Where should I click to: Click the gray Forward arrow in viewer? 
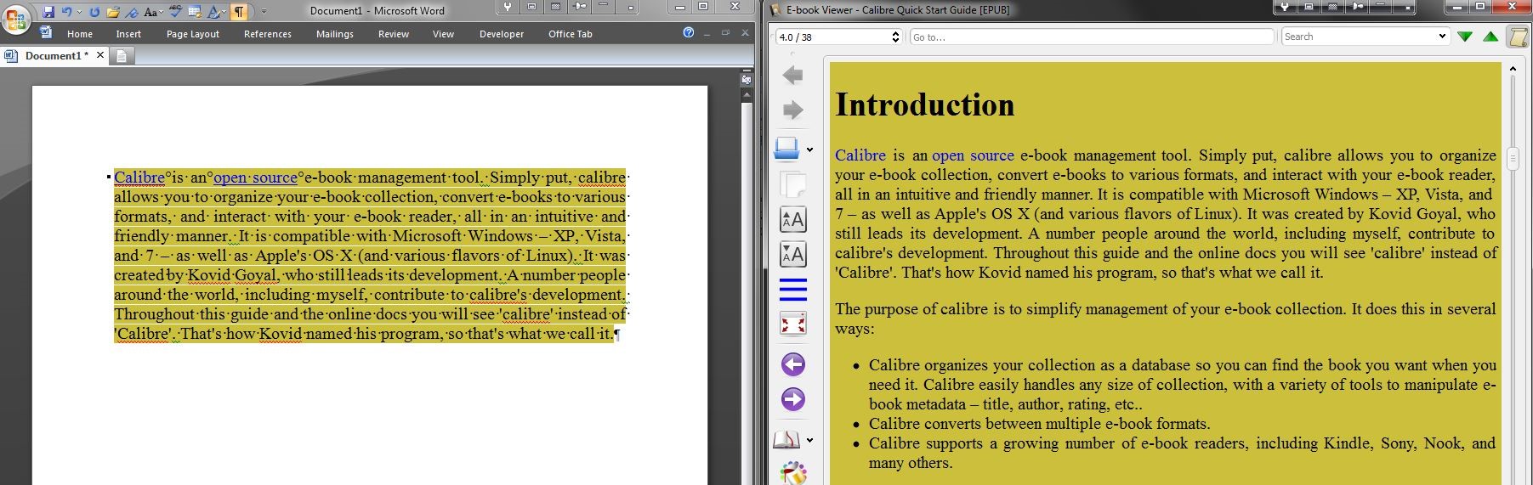(x=792, y=110)
